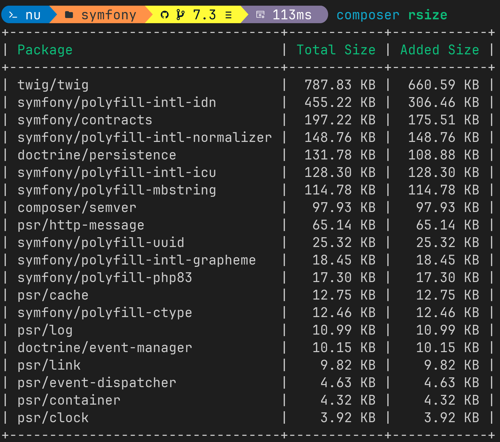The image size is (500, 442).
Task: Click the terminal prompt icon beside nu
Action: tap(13, 15)
